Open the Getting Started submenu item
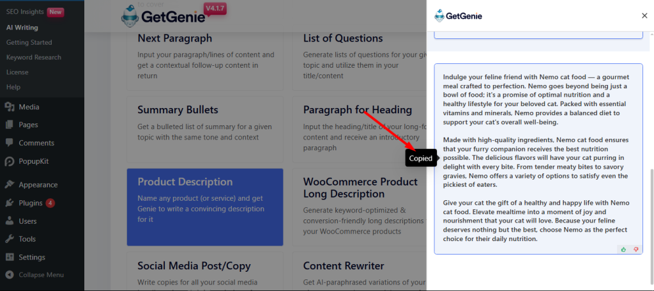 click(29, 42)
